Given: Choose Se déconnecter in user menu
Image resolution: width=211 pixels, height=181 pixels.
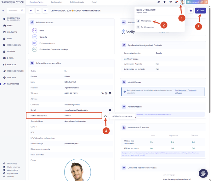Looking at the screenshot, I should click(x=147, y=27).
